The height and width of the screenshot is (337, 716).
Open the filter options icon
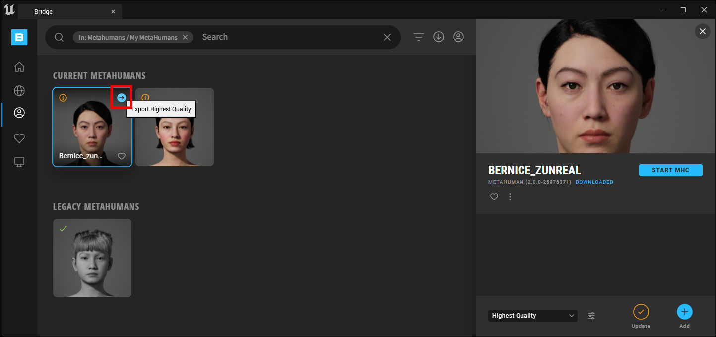click(419, 37)
